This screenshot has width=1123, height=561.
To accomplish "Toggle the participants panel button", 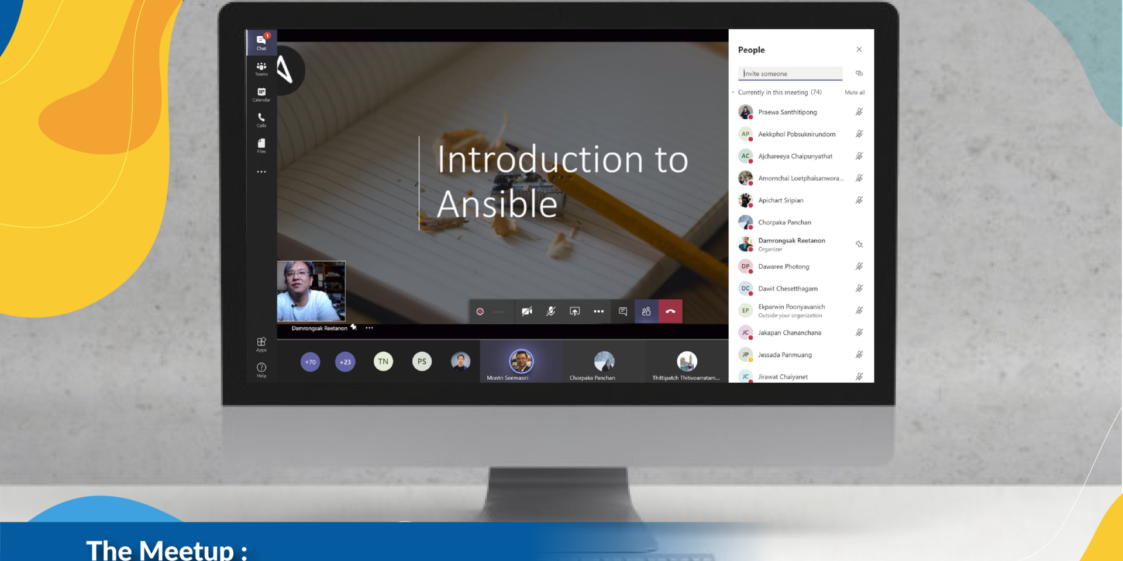I will pos(646,311).
